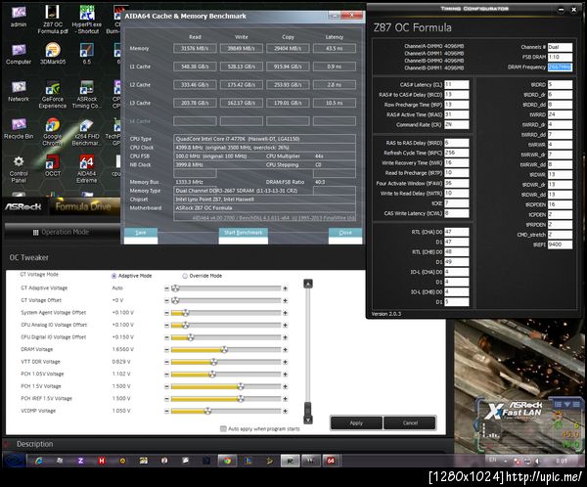587x487 pixels.
Task: Open the Recycle Bin
Action: [x=19, y=129]
